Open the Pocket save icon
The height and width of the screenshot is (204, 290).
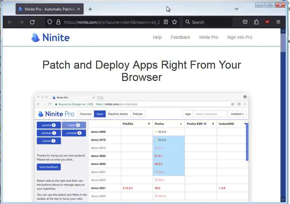245,22
